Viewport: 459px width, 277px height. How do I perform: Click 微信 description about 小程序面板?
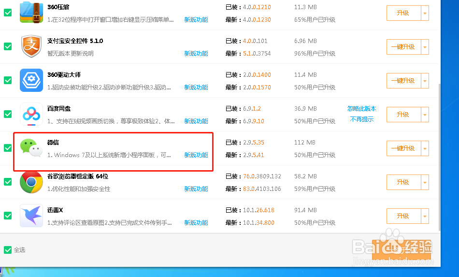point(109,155)
